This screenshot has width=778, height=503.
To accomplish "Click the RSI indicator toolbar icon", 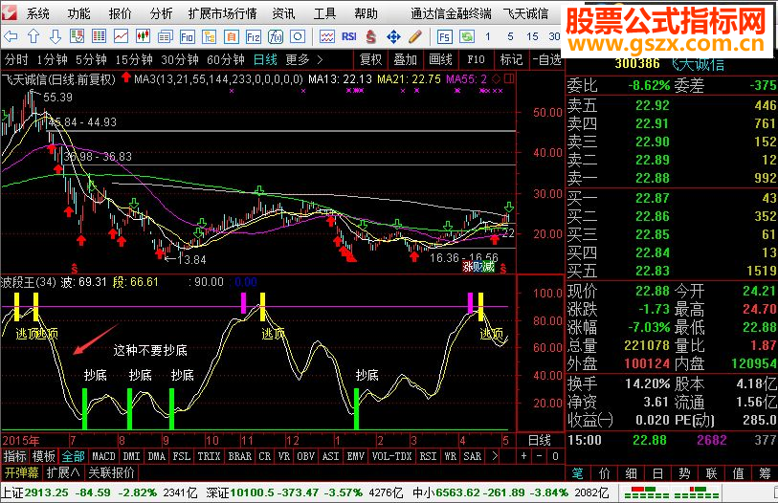I will click(349, 36).
